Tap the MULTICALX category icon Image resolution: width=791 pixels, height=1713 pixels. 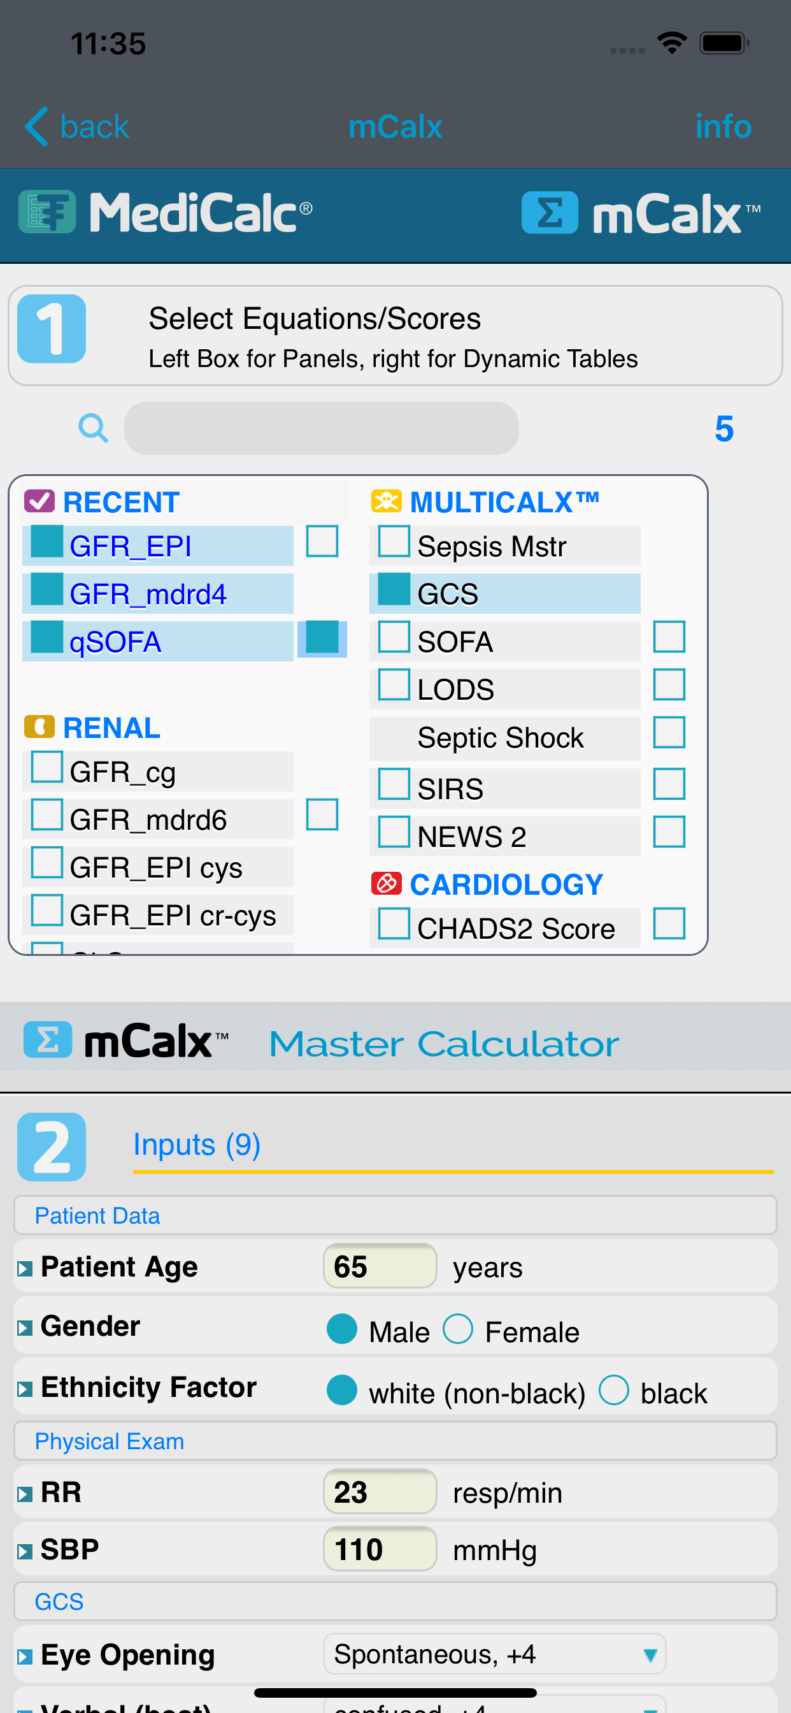(x=386, y=501)
